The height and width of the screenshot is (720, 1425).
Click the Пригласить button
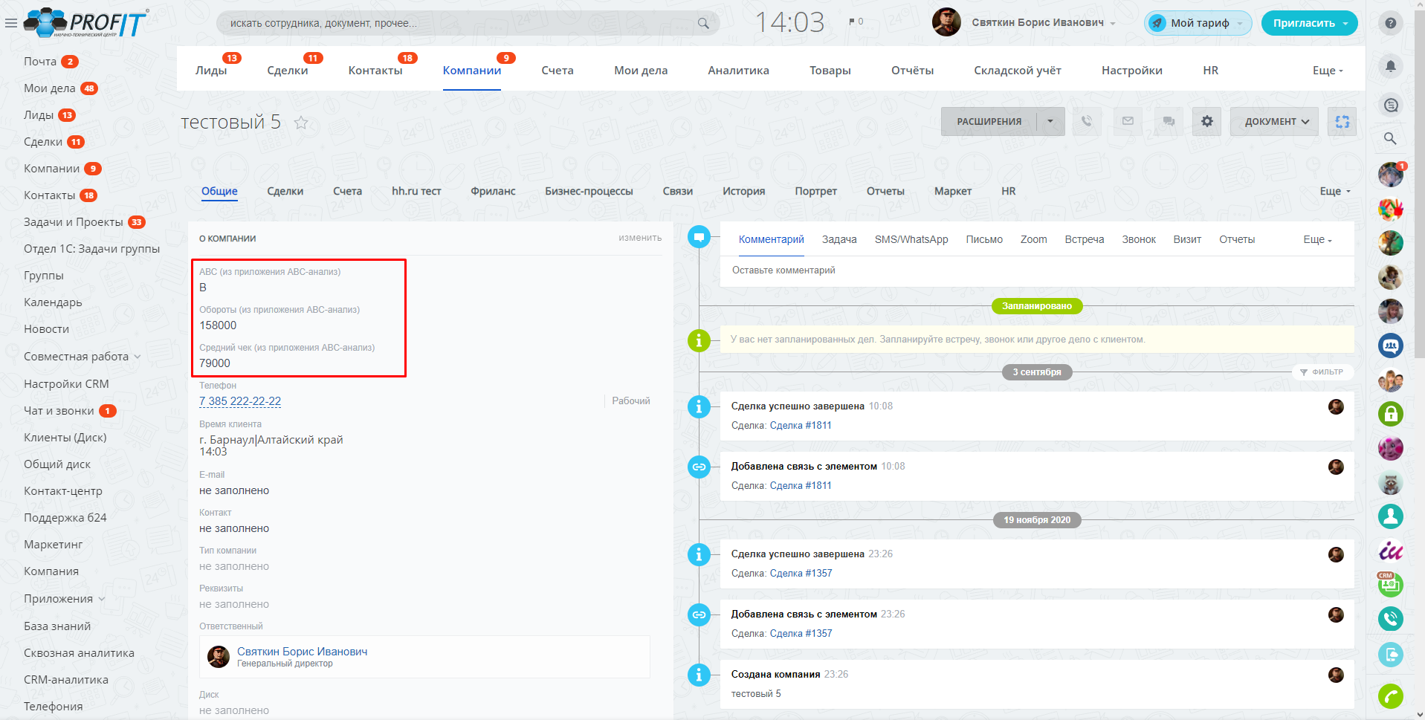(x=1309, y=23)
